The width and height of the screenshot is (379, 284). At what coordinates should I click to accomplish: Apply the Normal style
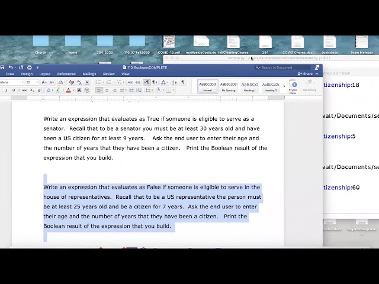[208, 86]
